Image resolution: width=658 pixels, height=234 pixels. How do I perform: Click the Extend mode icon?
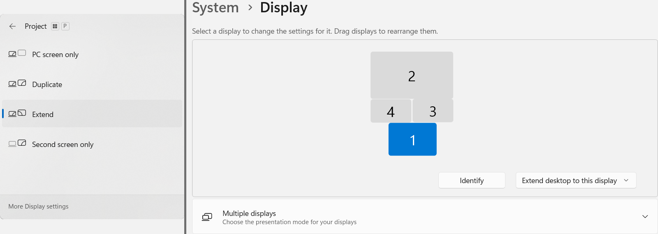tap(17, 113)
